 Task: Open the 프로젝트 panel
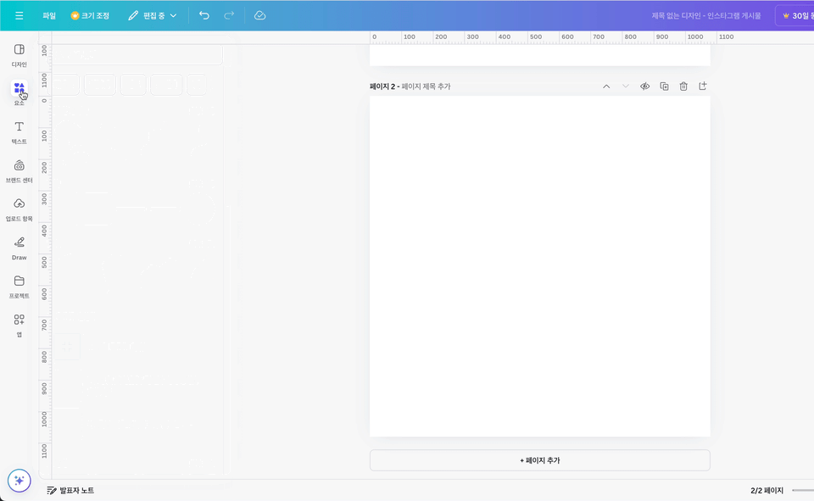pyautogui.click(x=19, y=286)
